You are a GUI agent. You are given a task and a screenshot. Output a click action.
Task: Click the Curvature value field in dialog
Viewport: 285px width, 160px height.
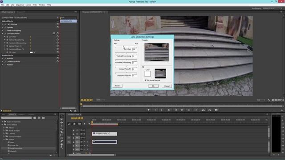coord(134,49)
